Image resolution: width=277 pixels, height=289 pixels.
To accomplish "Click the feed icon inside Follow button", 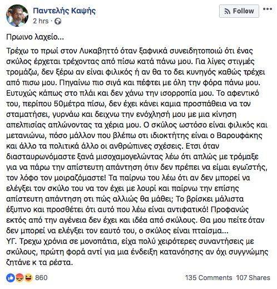I will click(227, 12).
